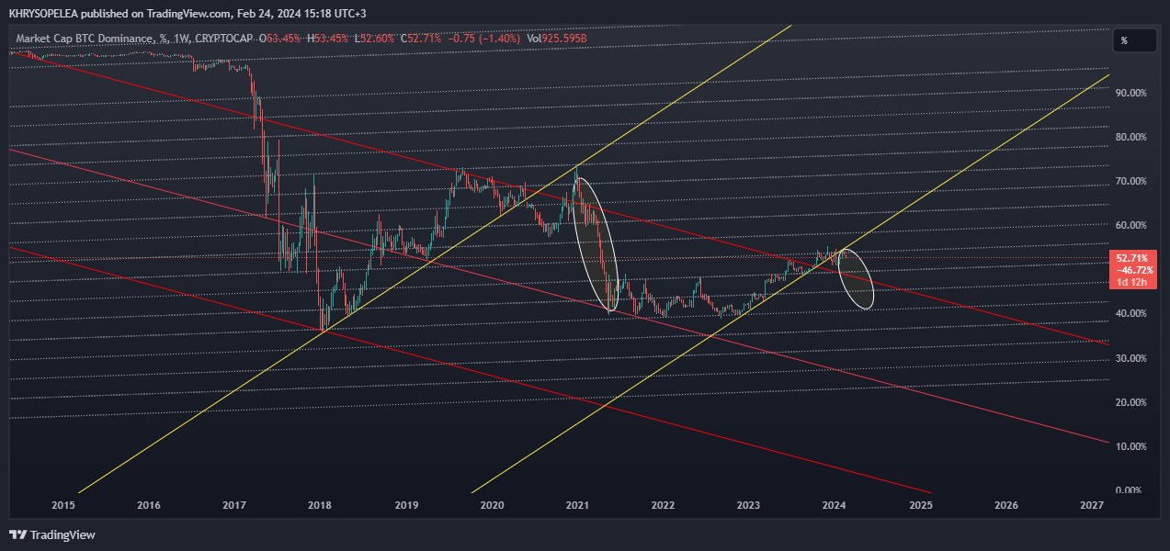Image resolution: width=1170 pixels, height=551 pixels.
Task: Click the 30.00% price axis label
Action: point(1130,358)
